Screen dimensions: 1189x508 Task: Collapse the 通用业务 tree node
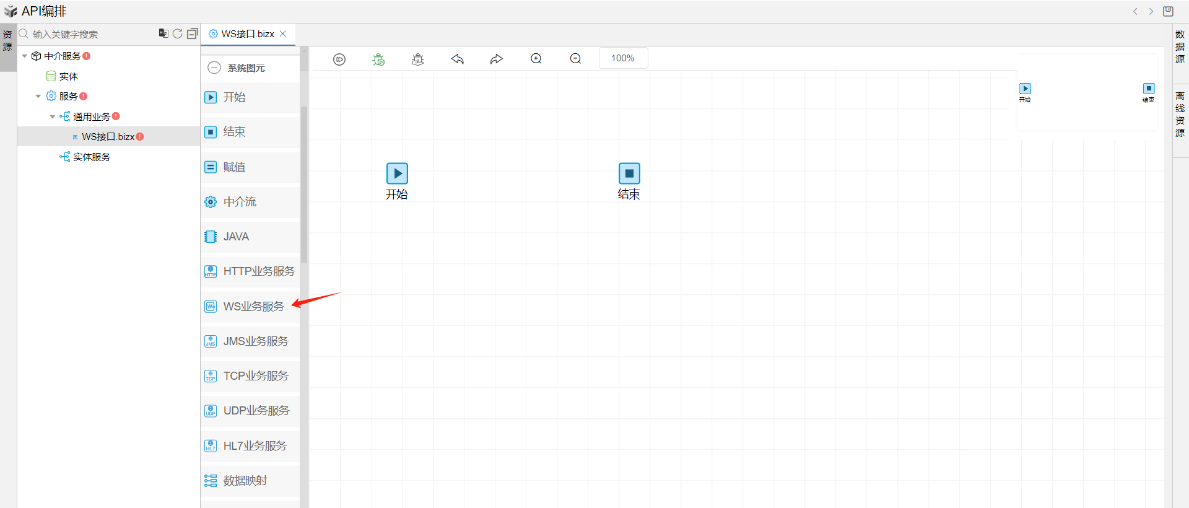[x=53, y=116]
